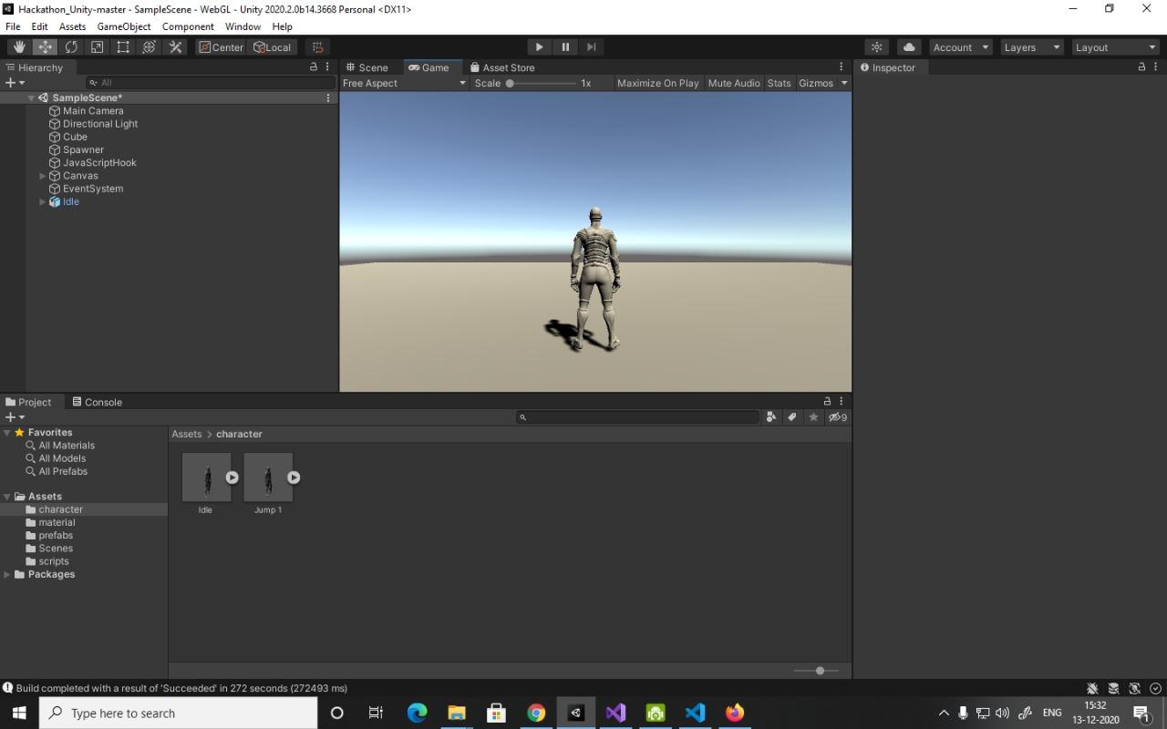Toggle hidden packages visibility count

[837, 417]
